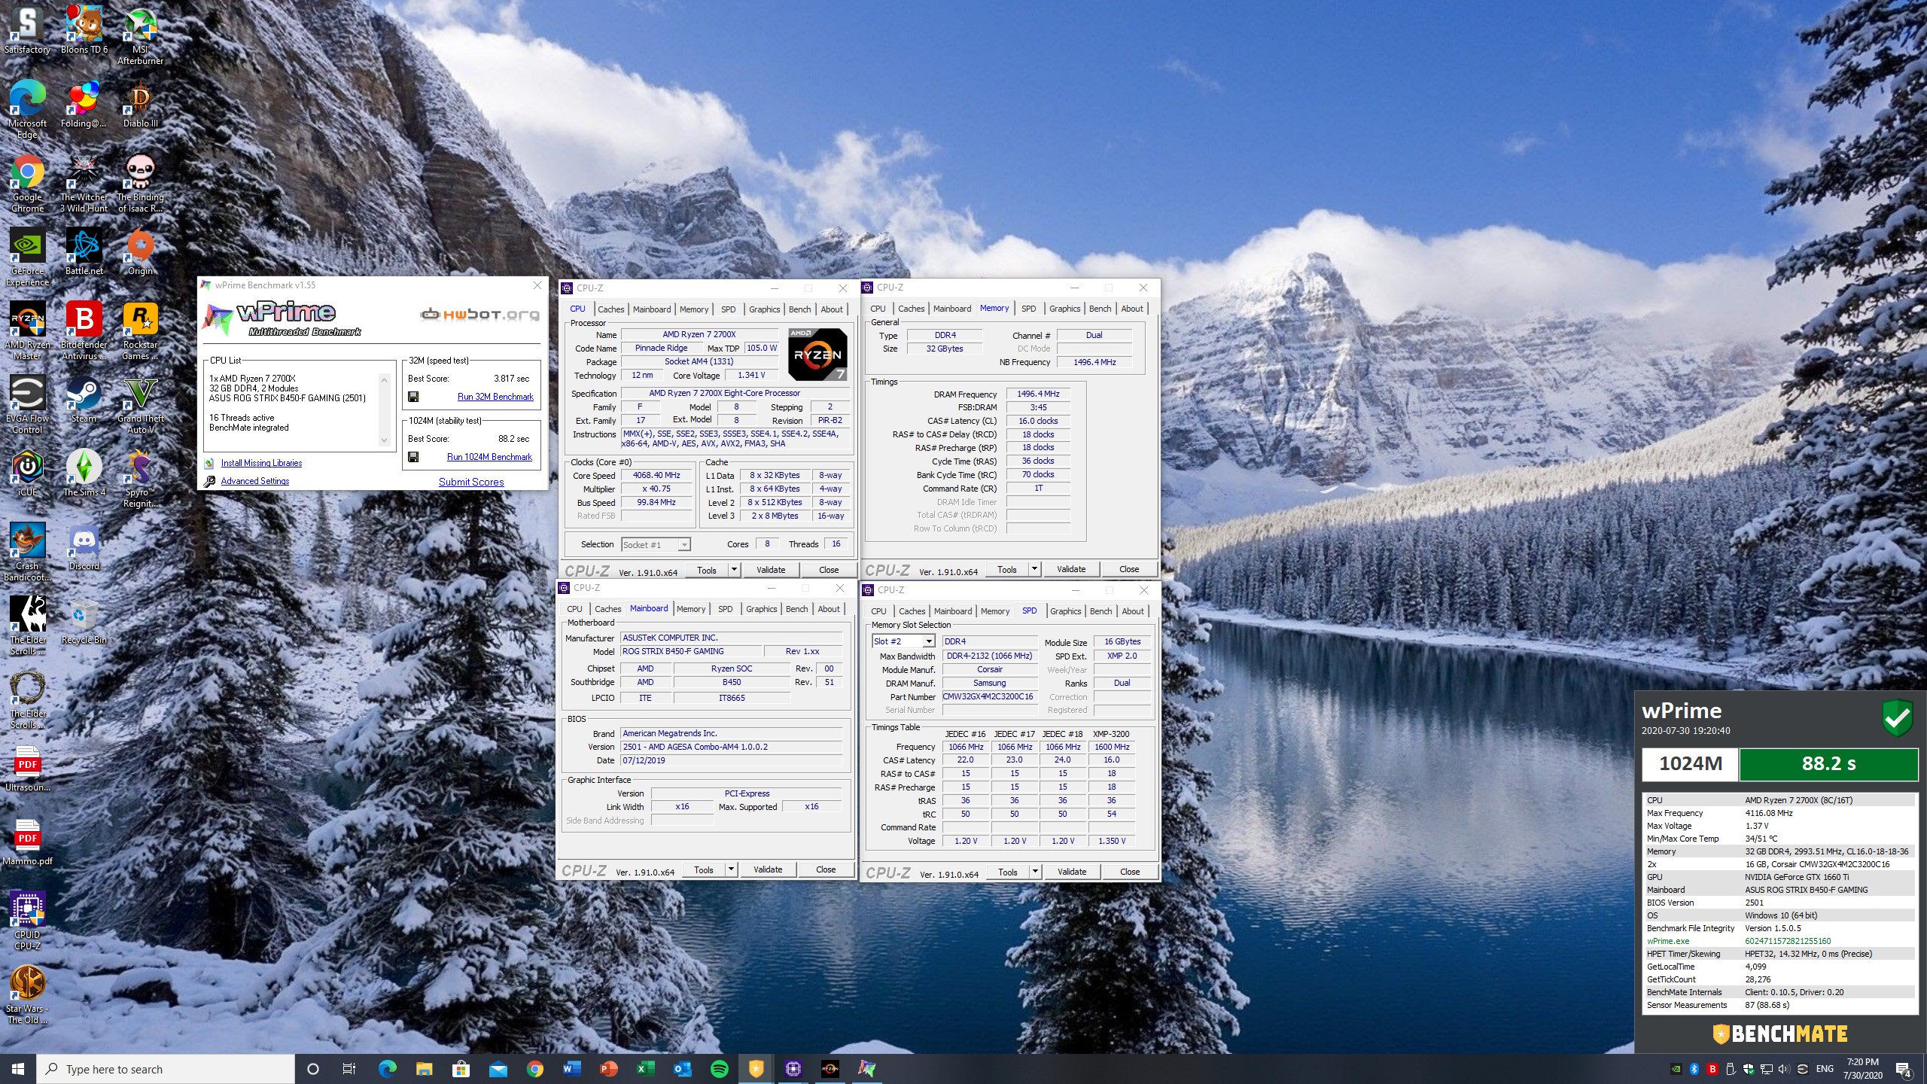This screenshot has height=1084, width=1927.
Task: Switch to Caches tab in CPU window
Action: [x=610, y=309]
